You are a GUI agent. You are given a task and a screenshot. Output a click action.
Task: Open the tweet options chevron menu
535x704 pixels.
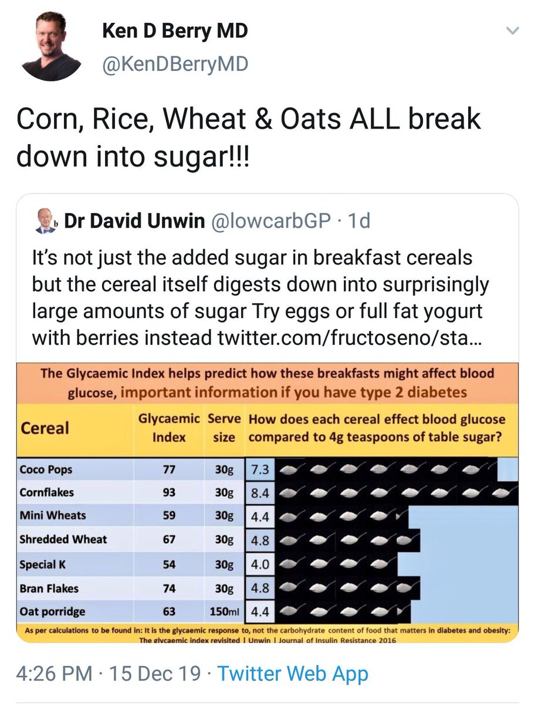513,31
